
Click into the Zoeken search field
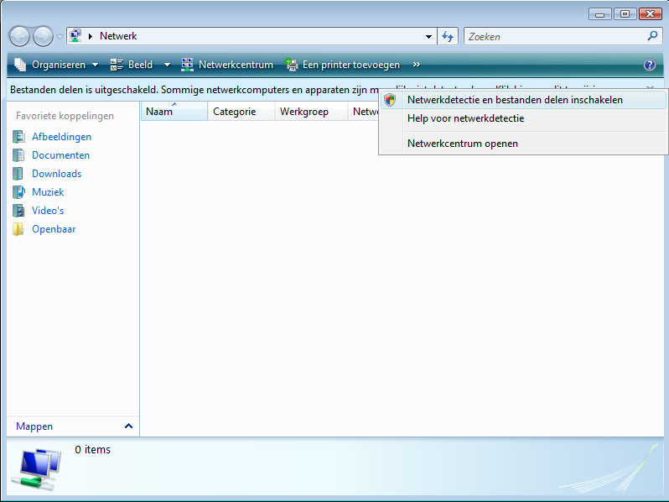[x=555, y=37]
